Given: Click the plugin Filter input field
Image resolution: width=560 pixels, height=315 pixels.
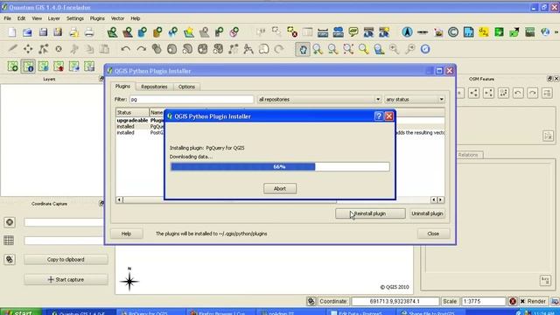Looking at the screenshot, I should pos(192,99).
